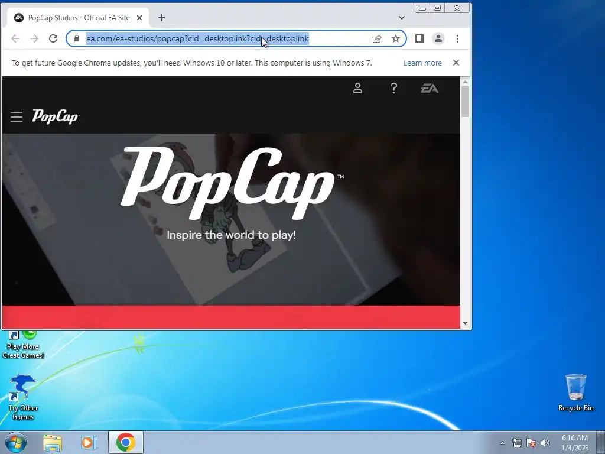Viewport: 605px width, 454px height.
Task: Open EA help question mark icon
Action: (394, 89)
